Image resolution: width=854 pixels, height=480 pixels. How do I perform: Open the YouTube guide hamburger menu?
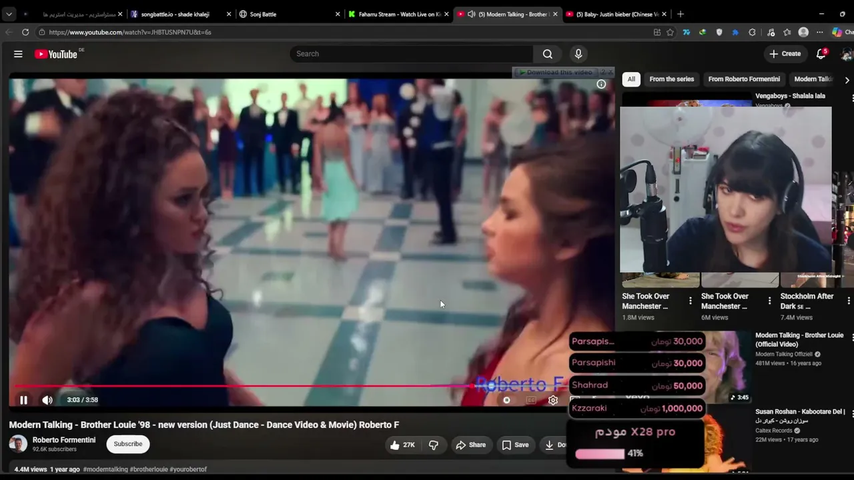click(x=18, y=54)
